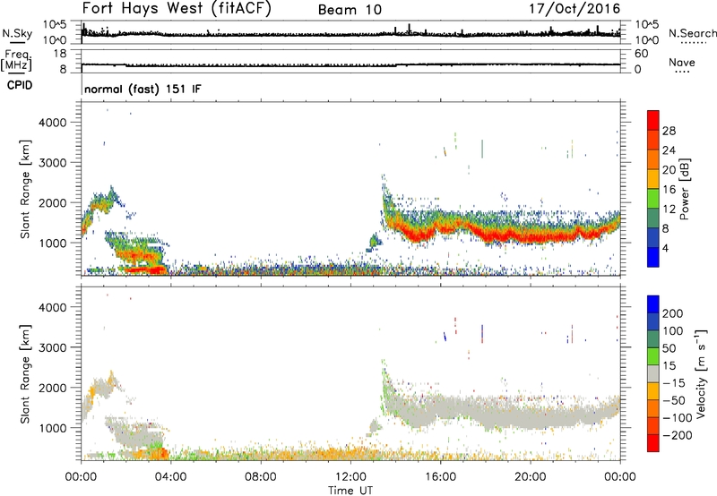Click the date "17/Oct/2016"
Screen dimensions: 717x496
click(574, 9)
